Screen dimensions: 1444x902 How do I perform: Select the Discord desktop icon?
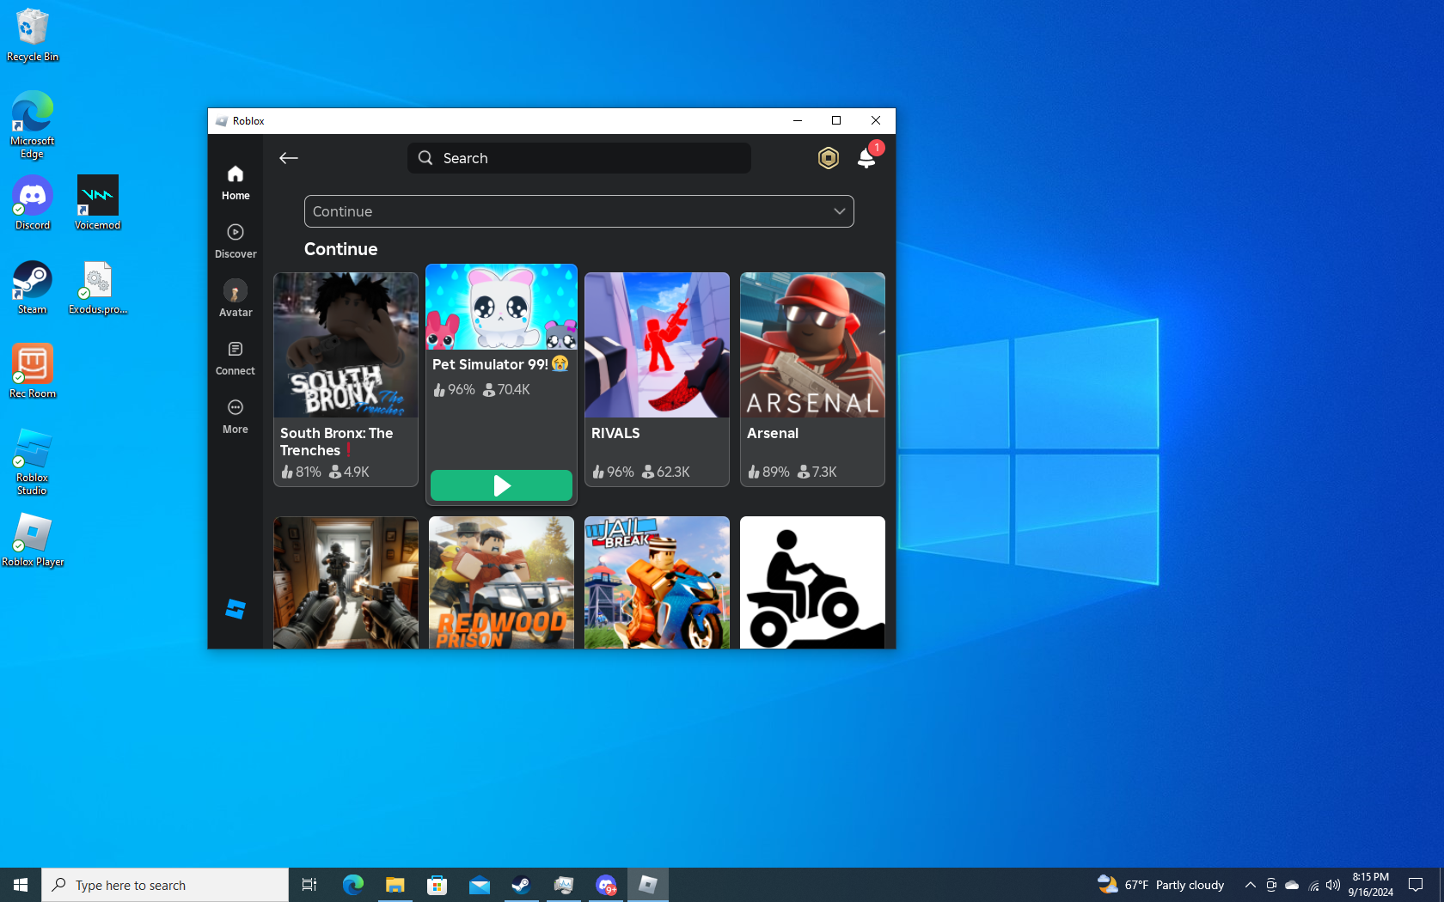tap(33, 204)
